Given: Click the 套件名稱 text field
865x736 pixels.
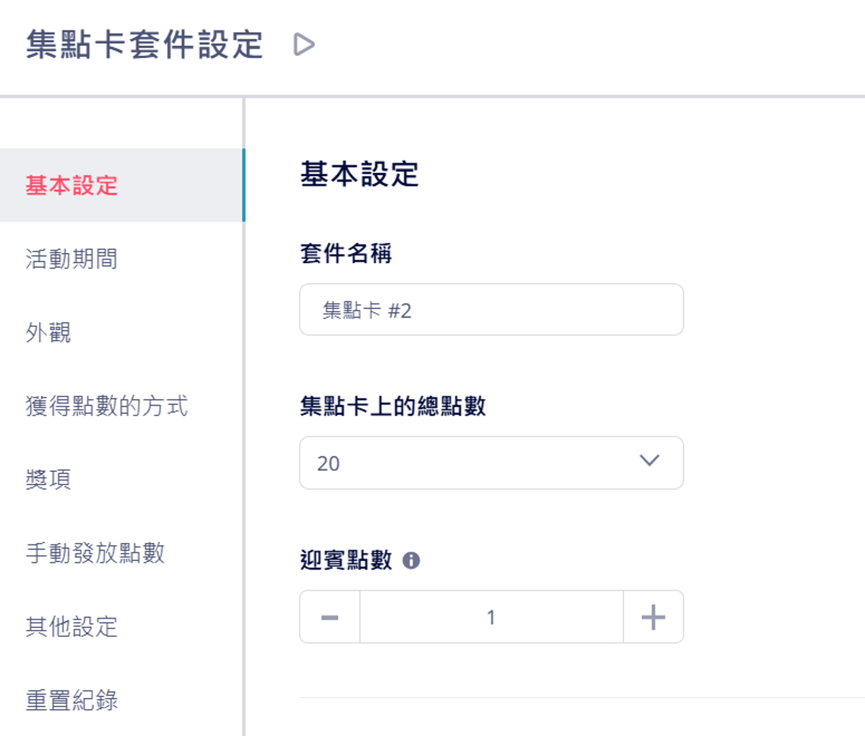Looking at the screenshot, I should pyautogui.click(x=491, y=310).
